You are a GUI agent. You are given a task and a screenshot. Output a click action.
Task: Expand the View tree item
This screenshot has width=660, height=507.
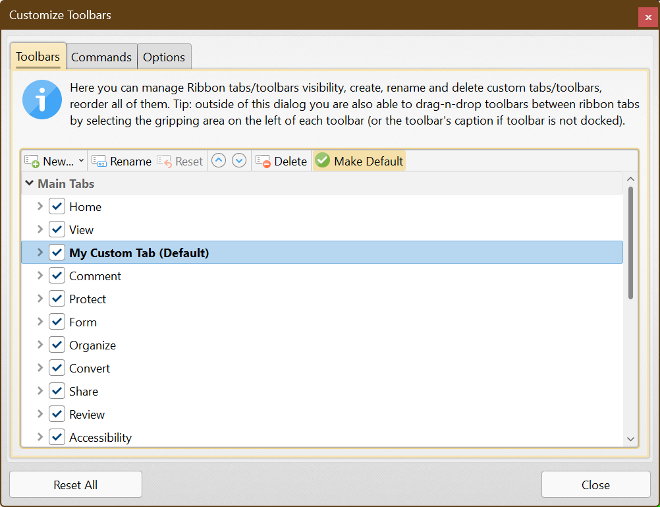[x=40, y=230]
